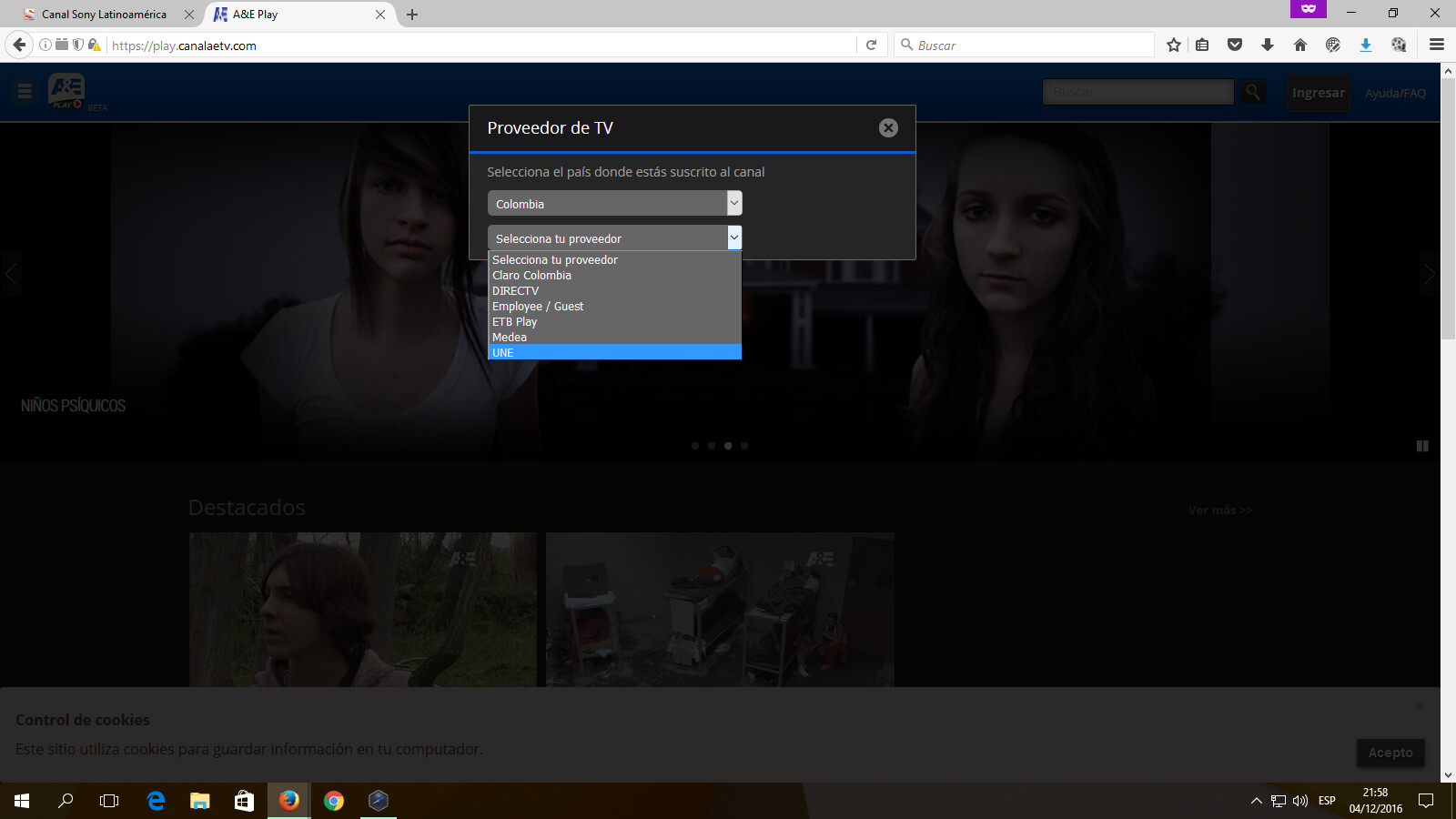Open the Colombia country dropdown
This screenshot has width=1456, height=819.
pyautogui.click(x=615, y=203)
